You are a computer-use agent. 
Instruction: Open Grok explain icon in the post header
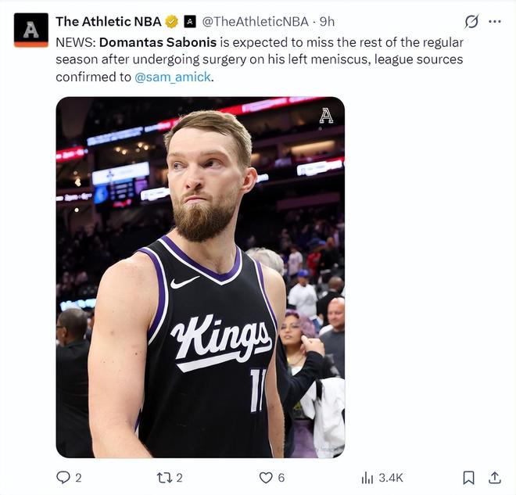[x=471, y=22]
